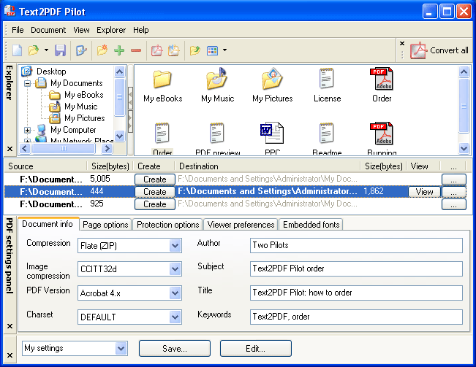
Task: Click the document properties checkmark icon
Action: pyautogui.click(x=81, y=50)
